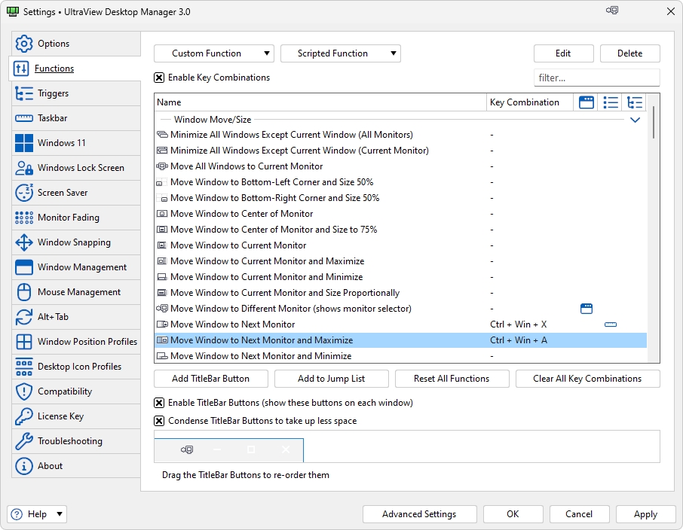Click the TitleBar button column header icon
This screenshot has width=683, height=530.
click(x=586, y=102)
